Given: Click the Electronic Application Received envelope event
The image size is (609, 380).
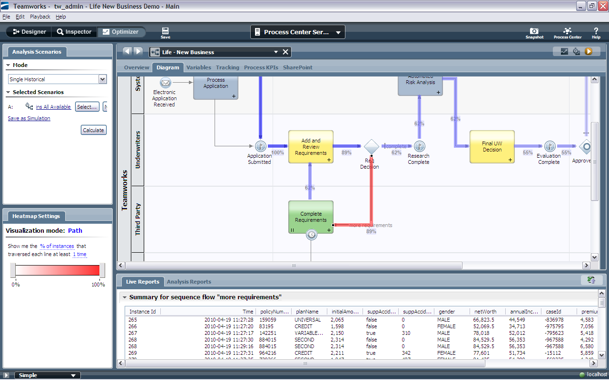Looking at the screenshot, I should pos(166,82).
